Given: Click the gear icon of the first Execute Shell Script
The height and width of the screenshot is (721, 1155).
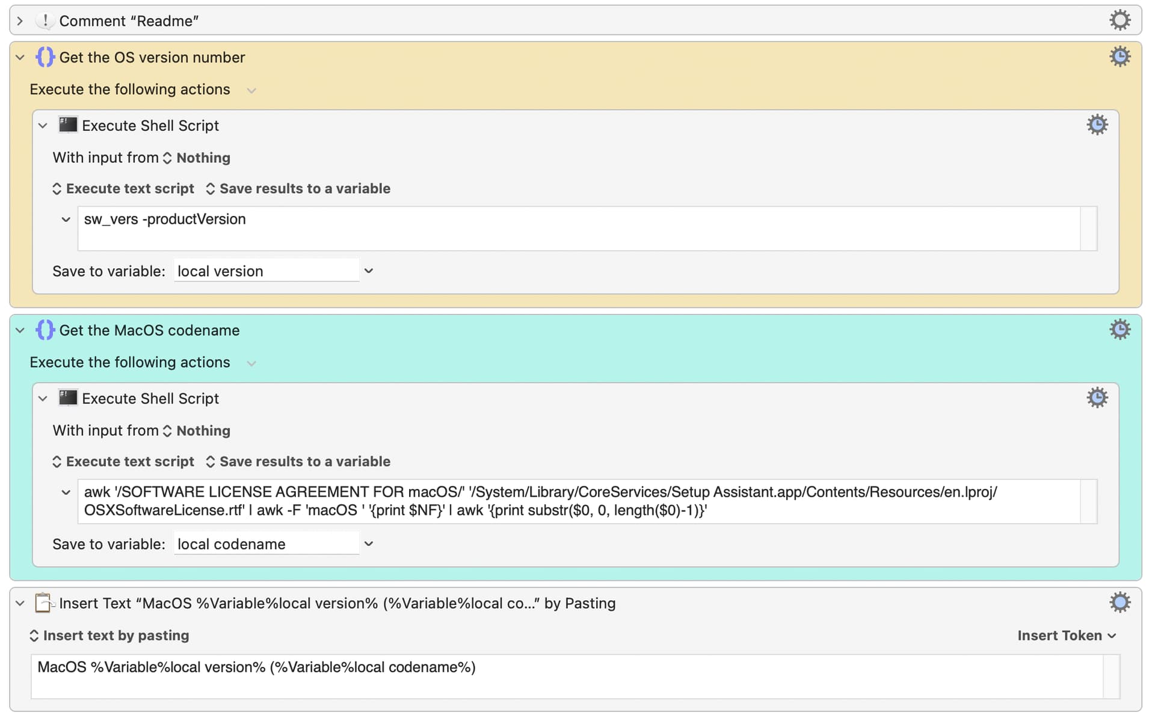Looking at the screenshot, I should 1097,125.
